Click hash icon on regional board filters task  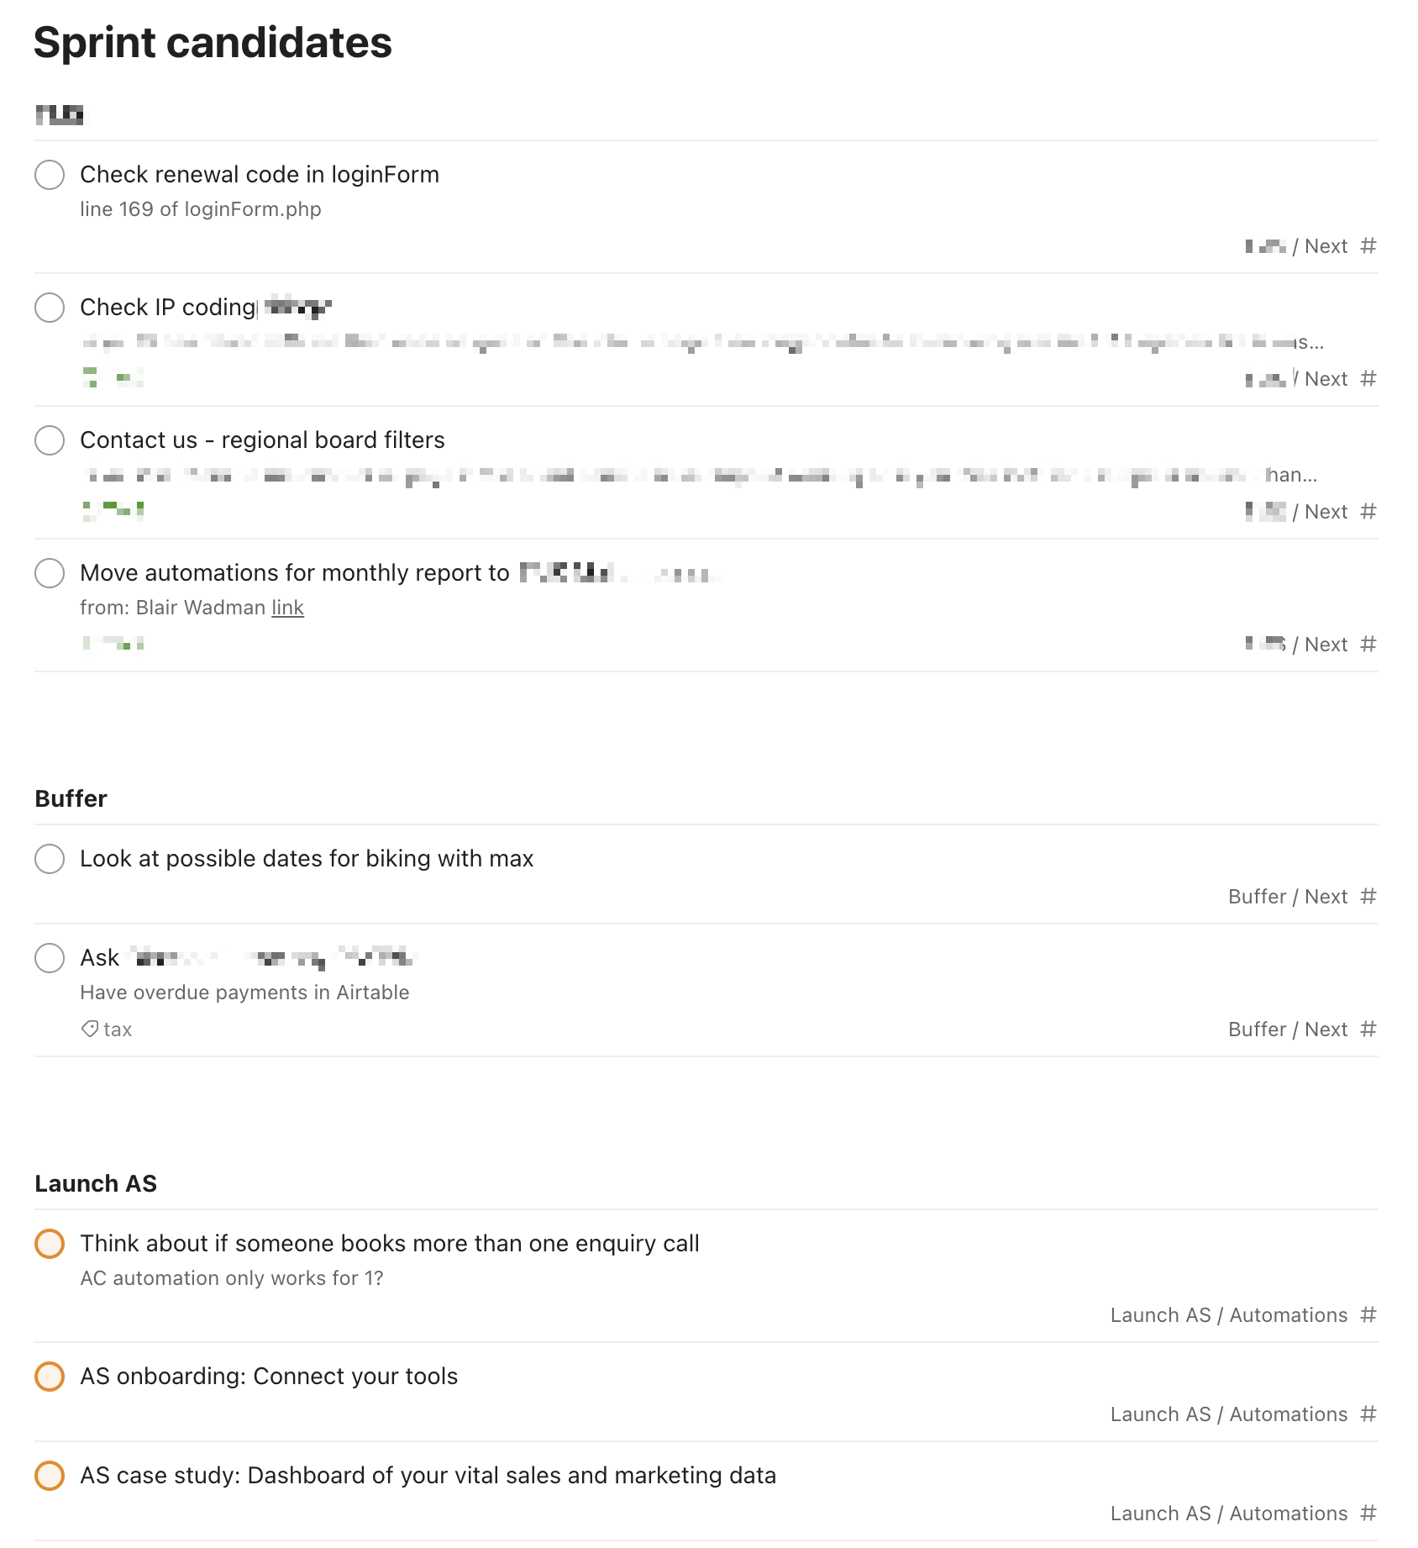coord(1368,512)
